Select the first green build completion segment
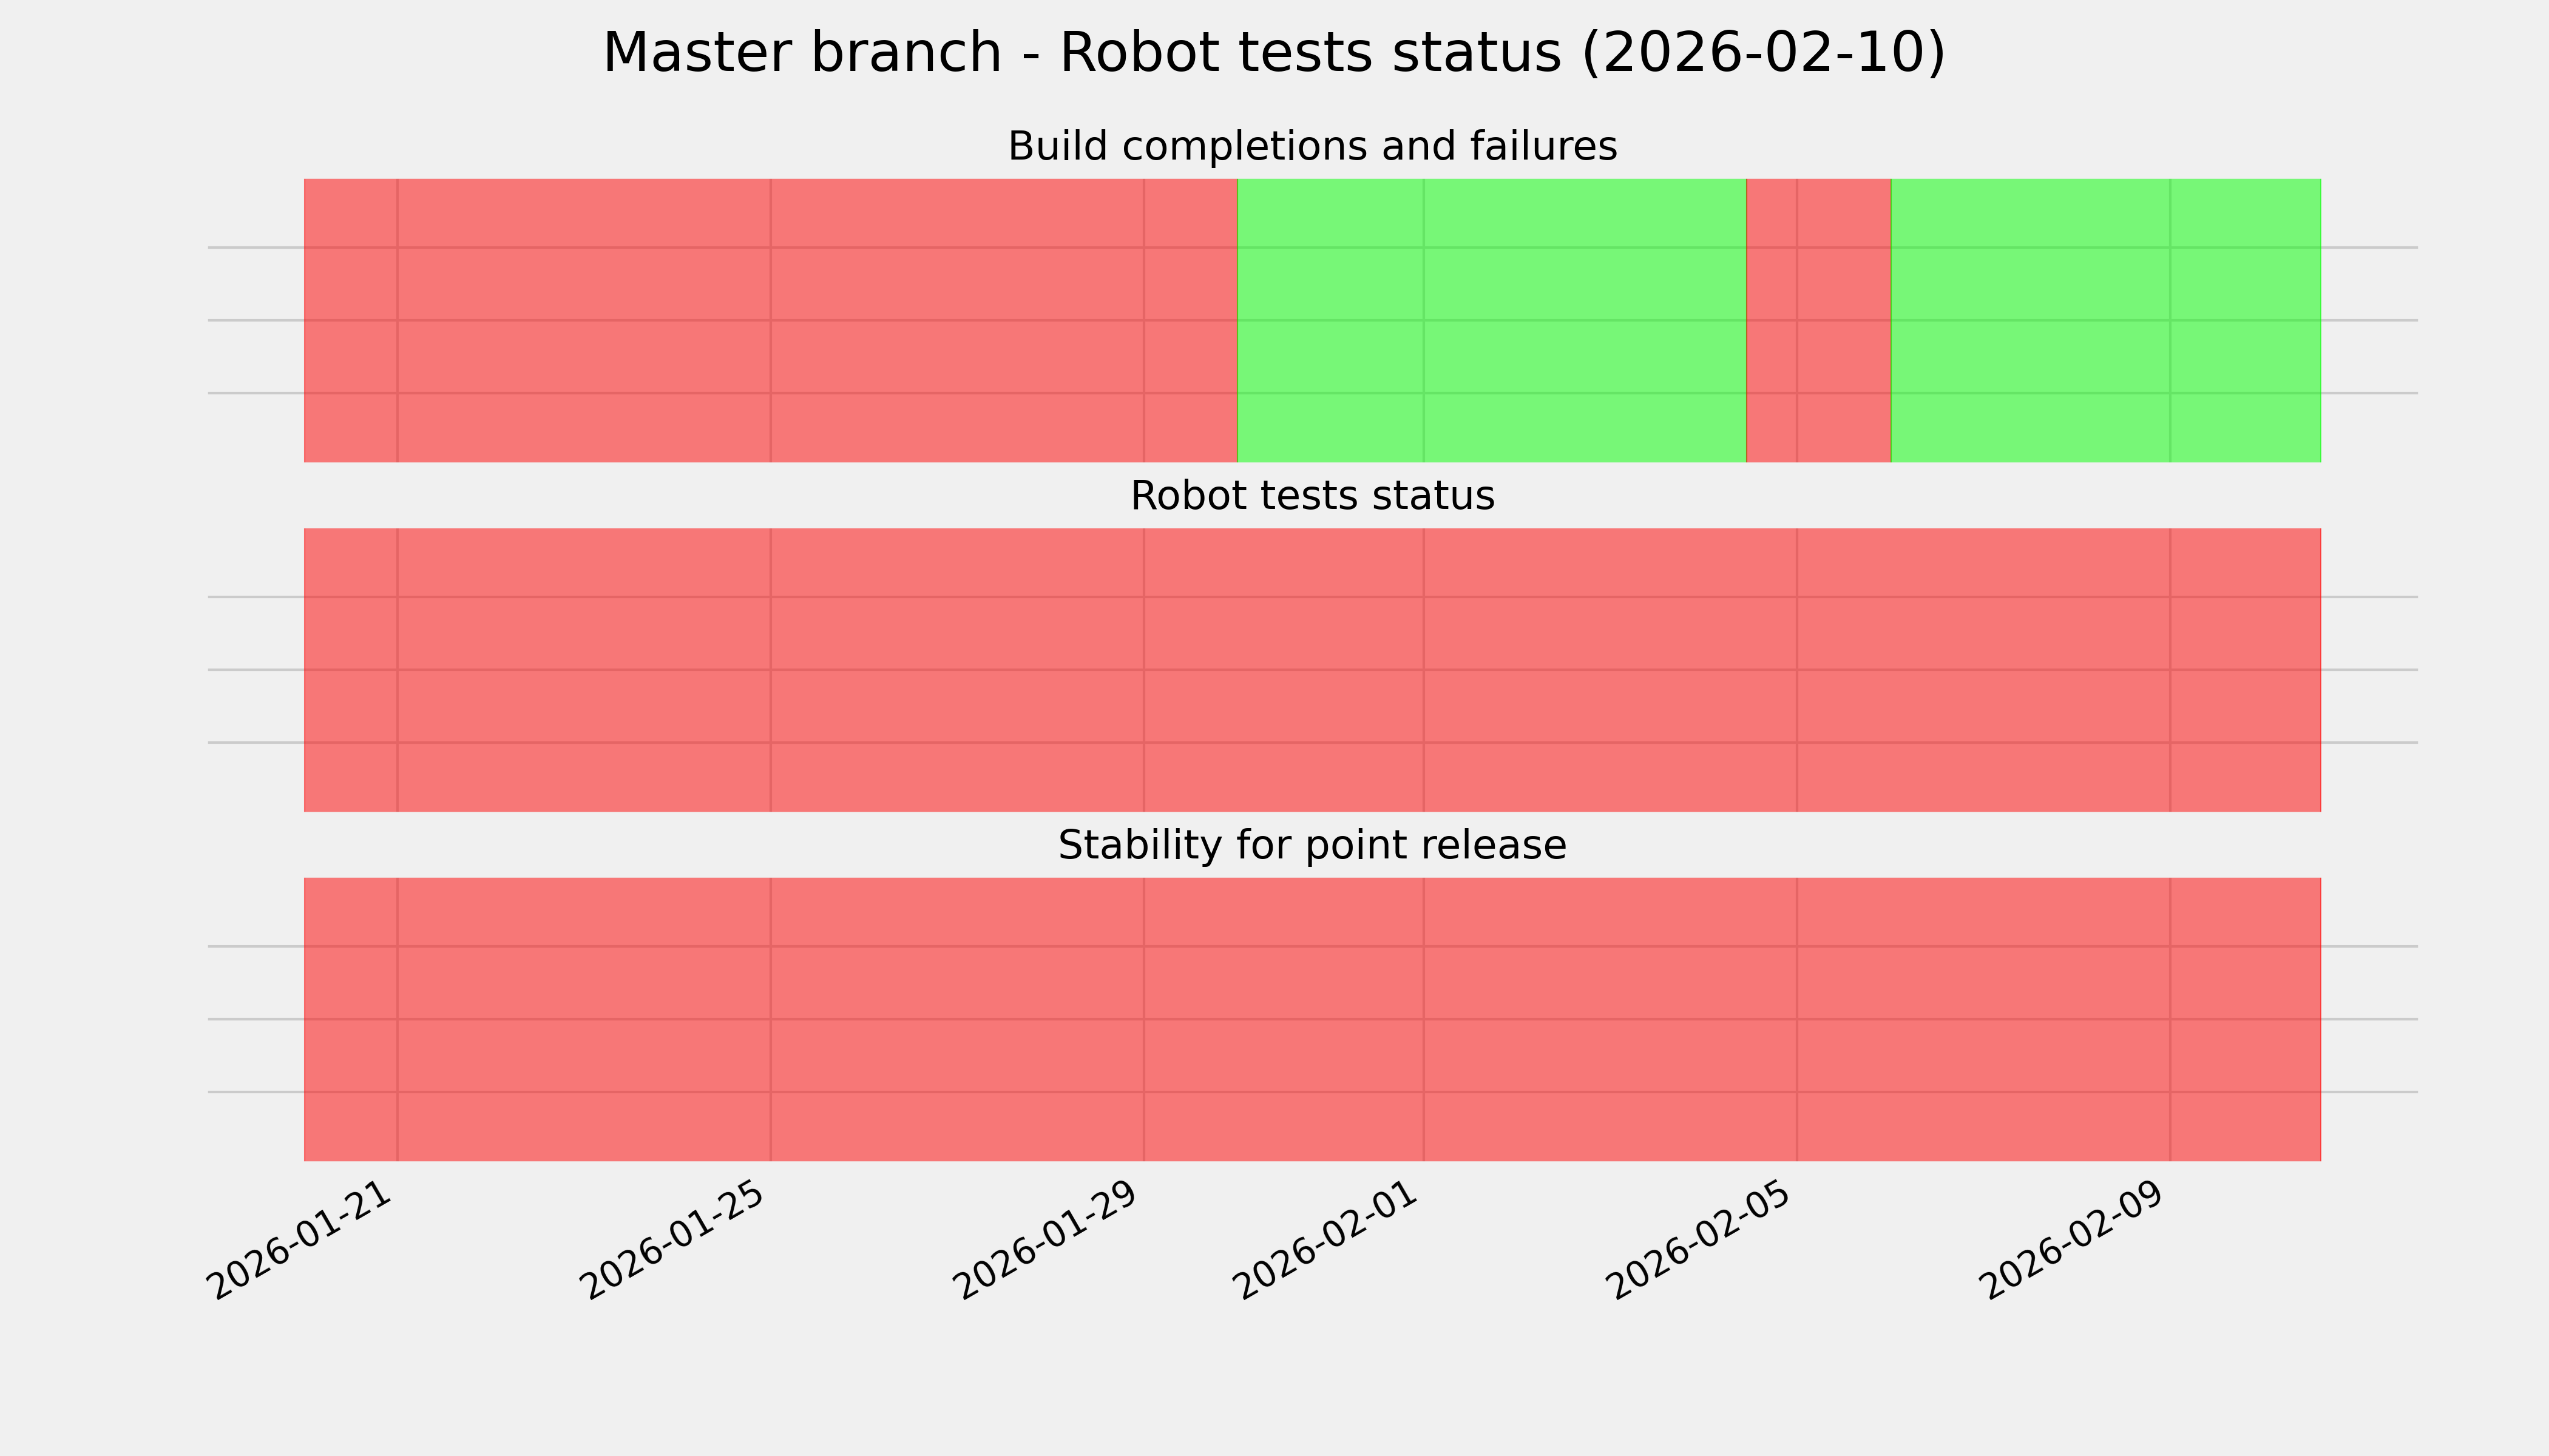 pos(1492,320)
